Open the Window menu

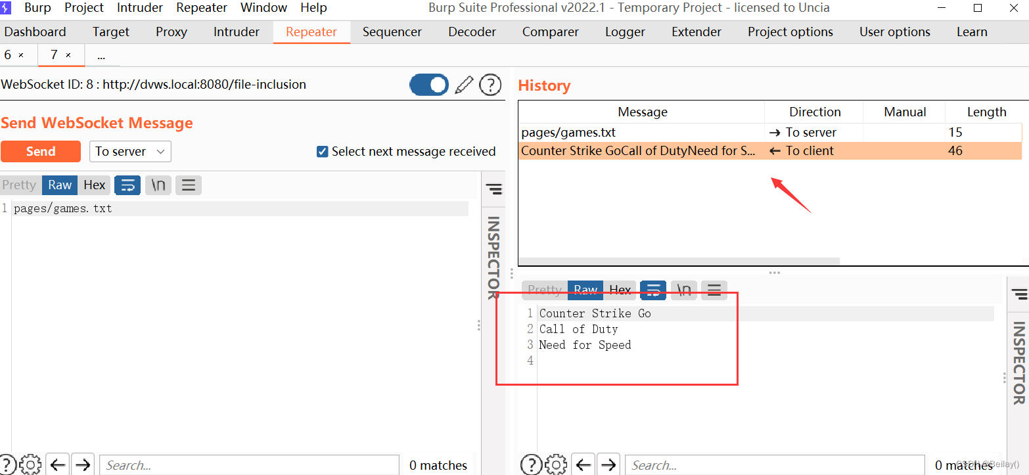tap(263, 8)
